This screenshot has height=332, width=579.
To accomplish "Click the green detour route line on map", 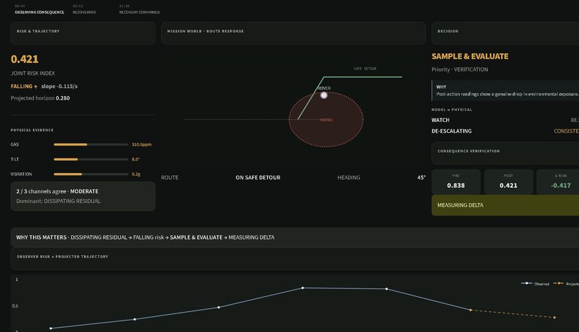I will (x=363, y=77).
